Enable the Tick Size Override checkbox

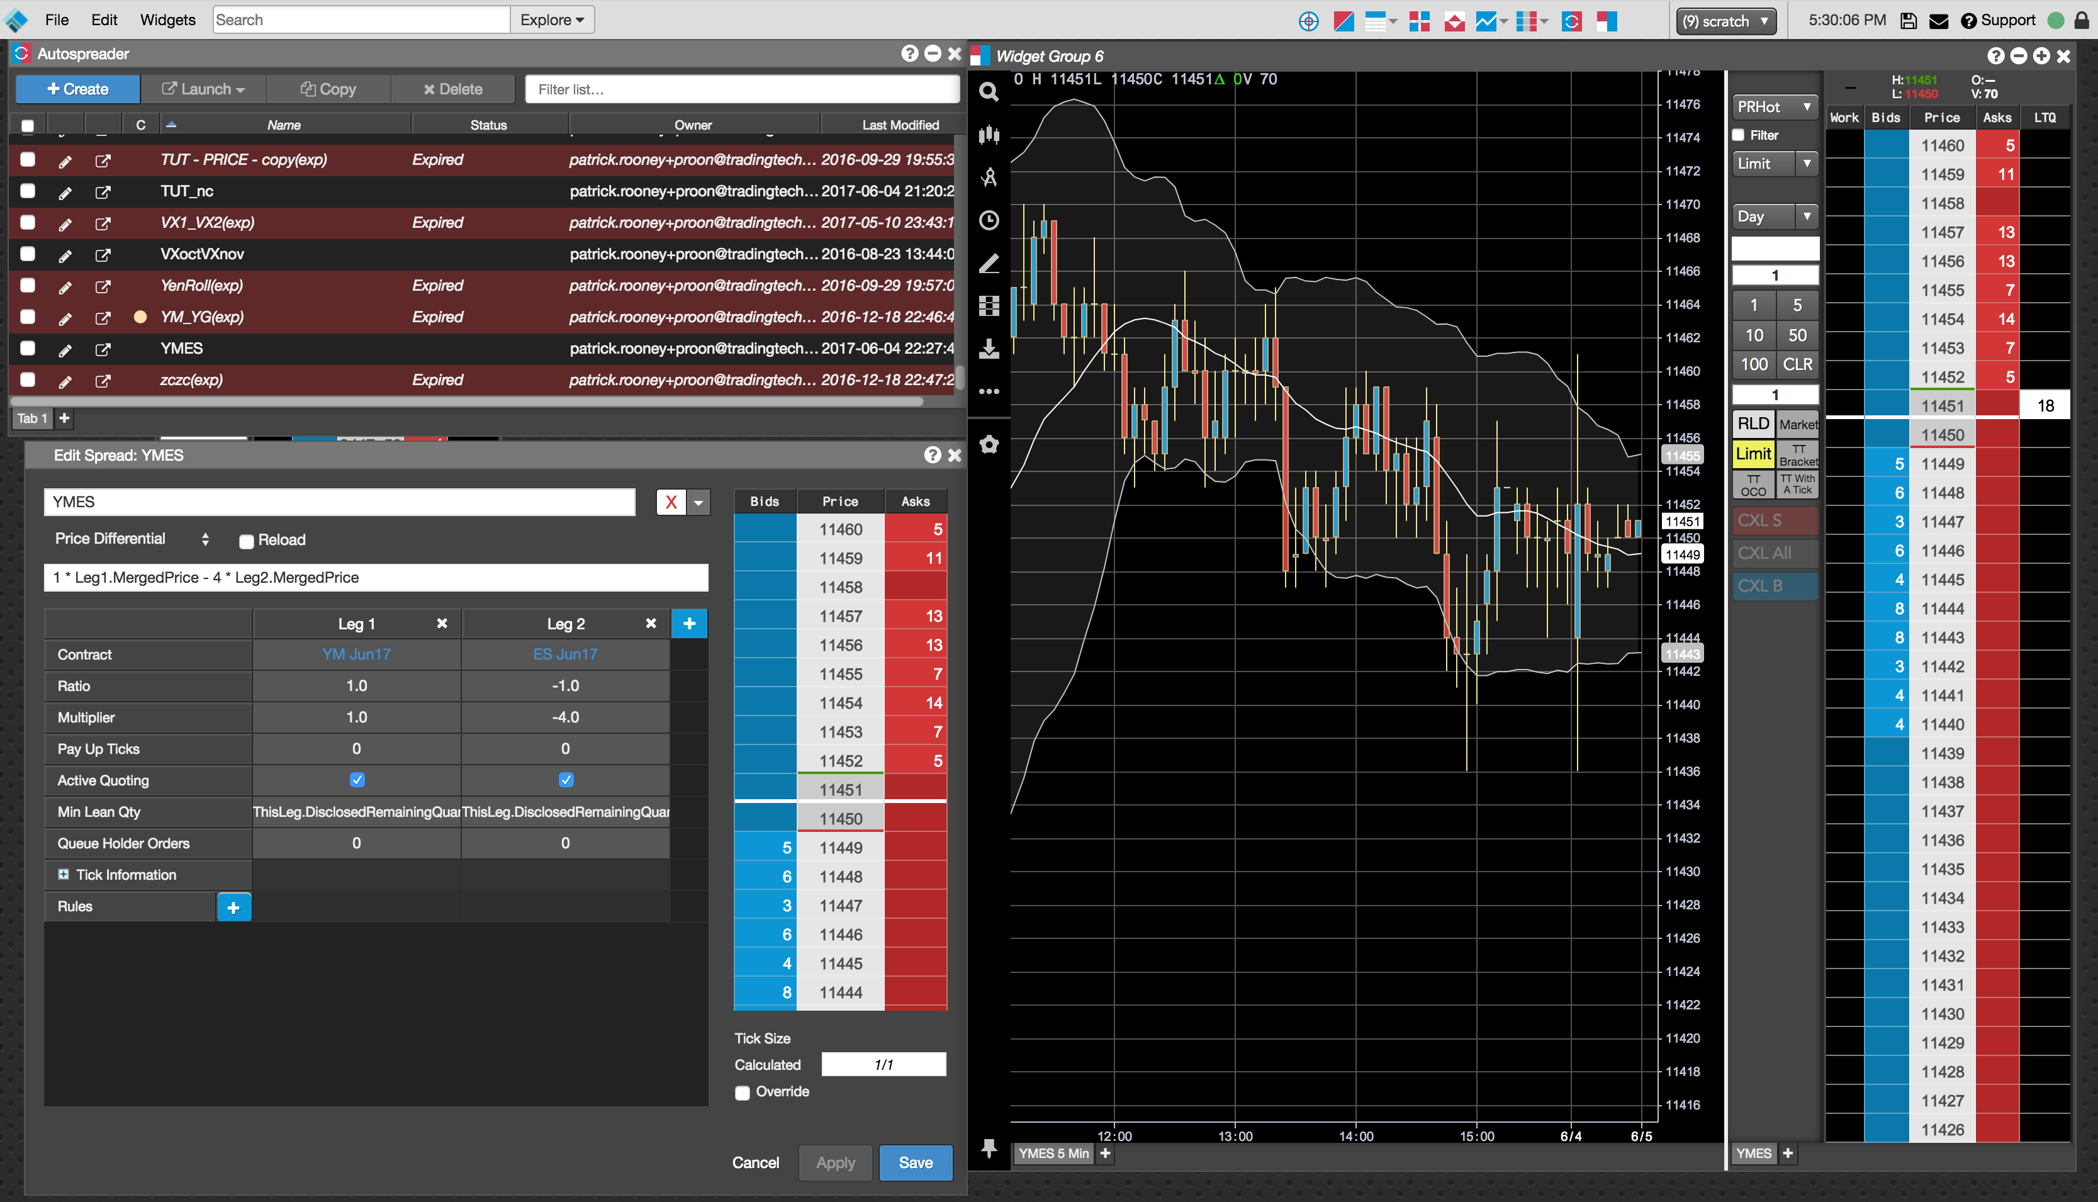tap(742, 1093)
